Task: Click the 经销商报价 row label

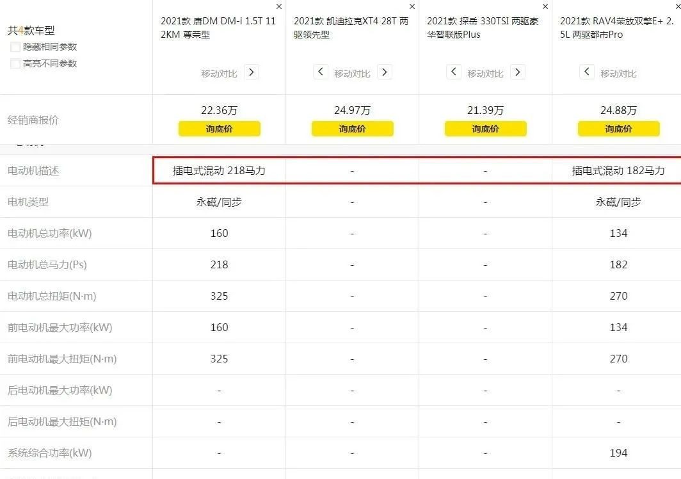Action: point(33,120)
